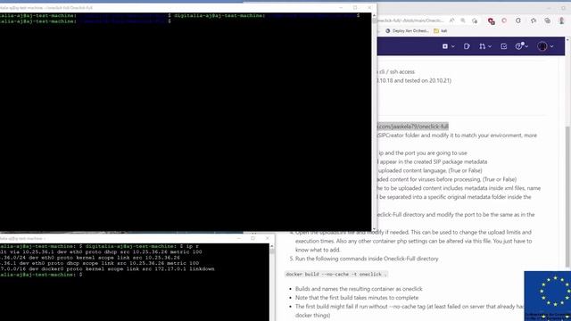Expand the help menu dropdown arrow
The height and width of the screenshot is (321, 571).
pos(526,46)
